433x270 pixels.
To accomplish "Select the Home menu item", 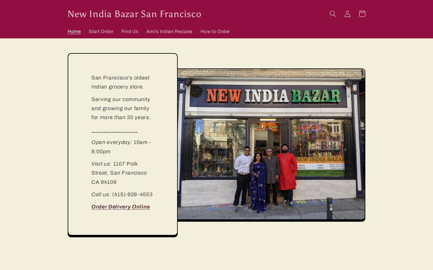I will [x=74, y=31].
